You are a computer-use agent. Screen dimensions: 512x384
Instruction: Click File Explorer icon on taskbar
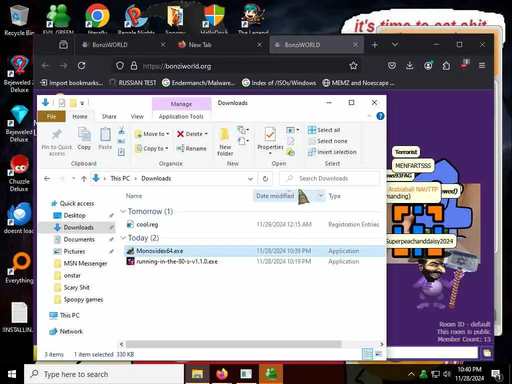[197, 374]
